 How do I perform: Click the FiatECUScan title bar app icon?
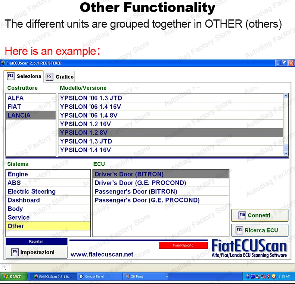point(3,63)
